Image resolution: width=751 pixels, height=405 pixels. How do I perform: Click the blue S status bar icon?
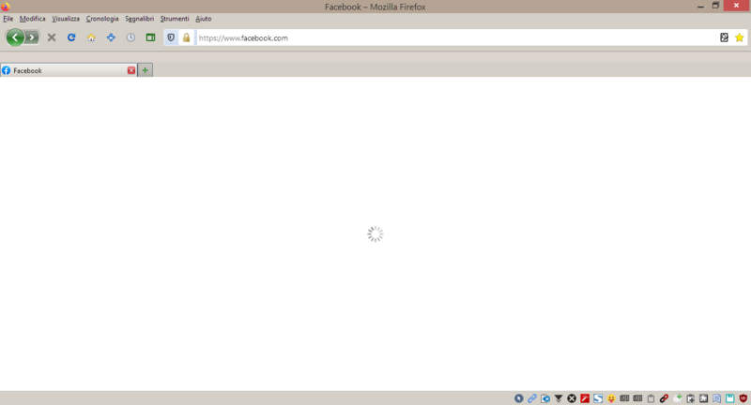(x=598, y=398)
